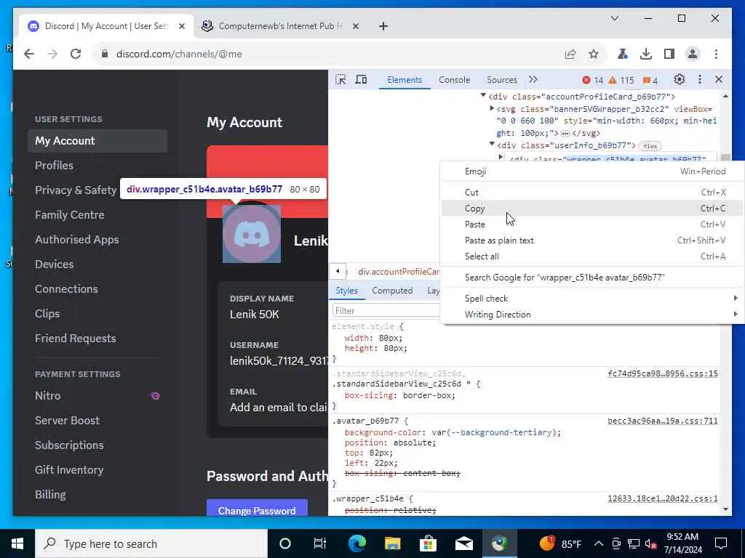Viewport: 745px width, 558px height.
Task: Click the share page icon in address bar
Action: 570,54
